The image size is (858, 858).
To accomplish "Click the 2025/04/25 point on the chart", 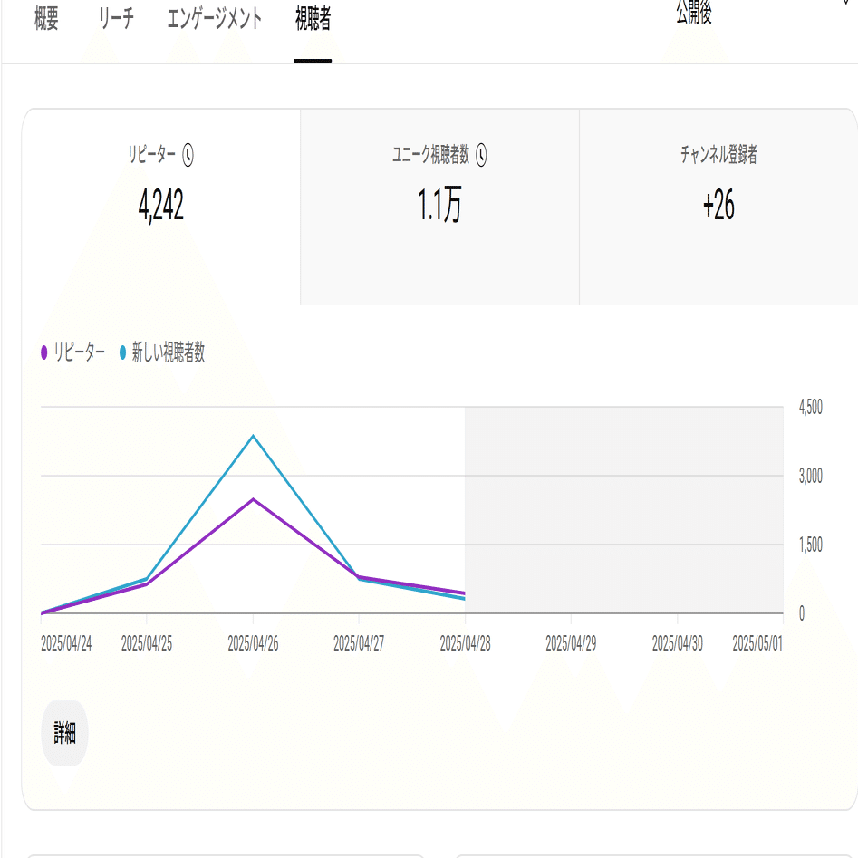I will pyautogui.click(x=147, y=581).
